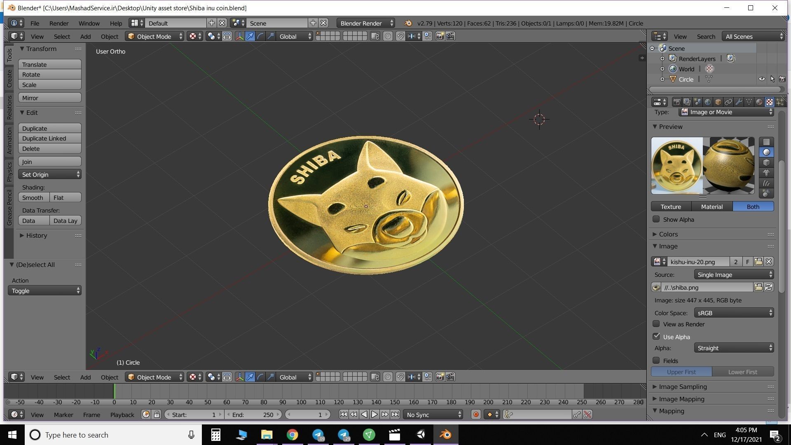Open the Modifiers tab (wrench icon)
791x445 pixels.
pyautogui.click(x=738, y=102)
